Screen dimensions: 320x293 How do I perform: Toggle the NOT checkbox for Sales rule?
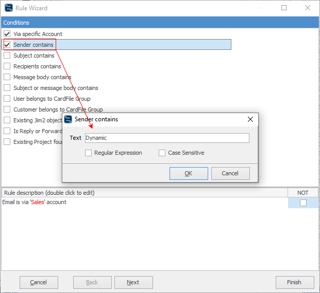click(303, 203)
